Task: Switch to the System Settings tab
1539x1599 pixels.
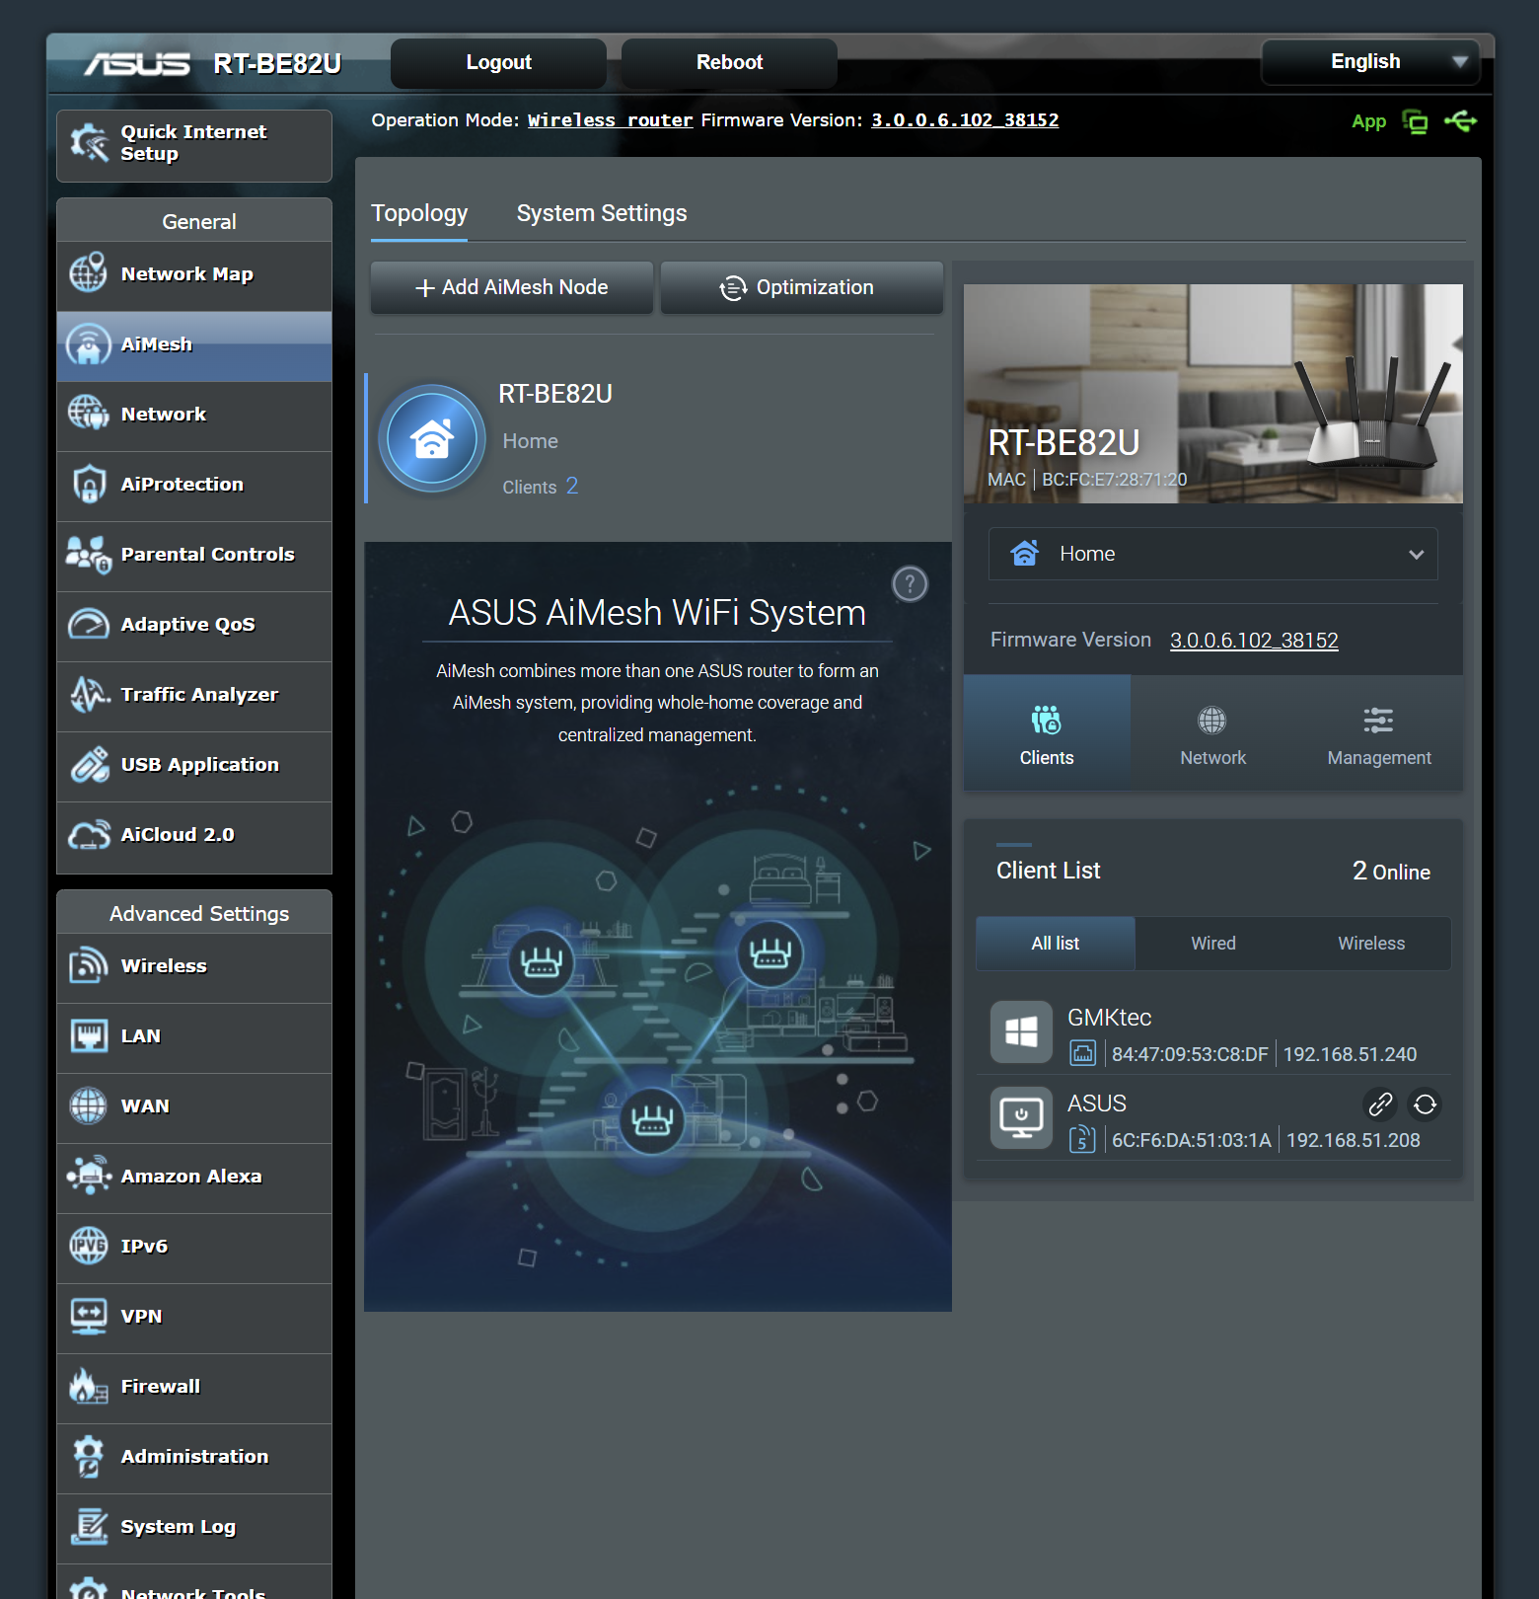Action: click(x=602, y=213)
